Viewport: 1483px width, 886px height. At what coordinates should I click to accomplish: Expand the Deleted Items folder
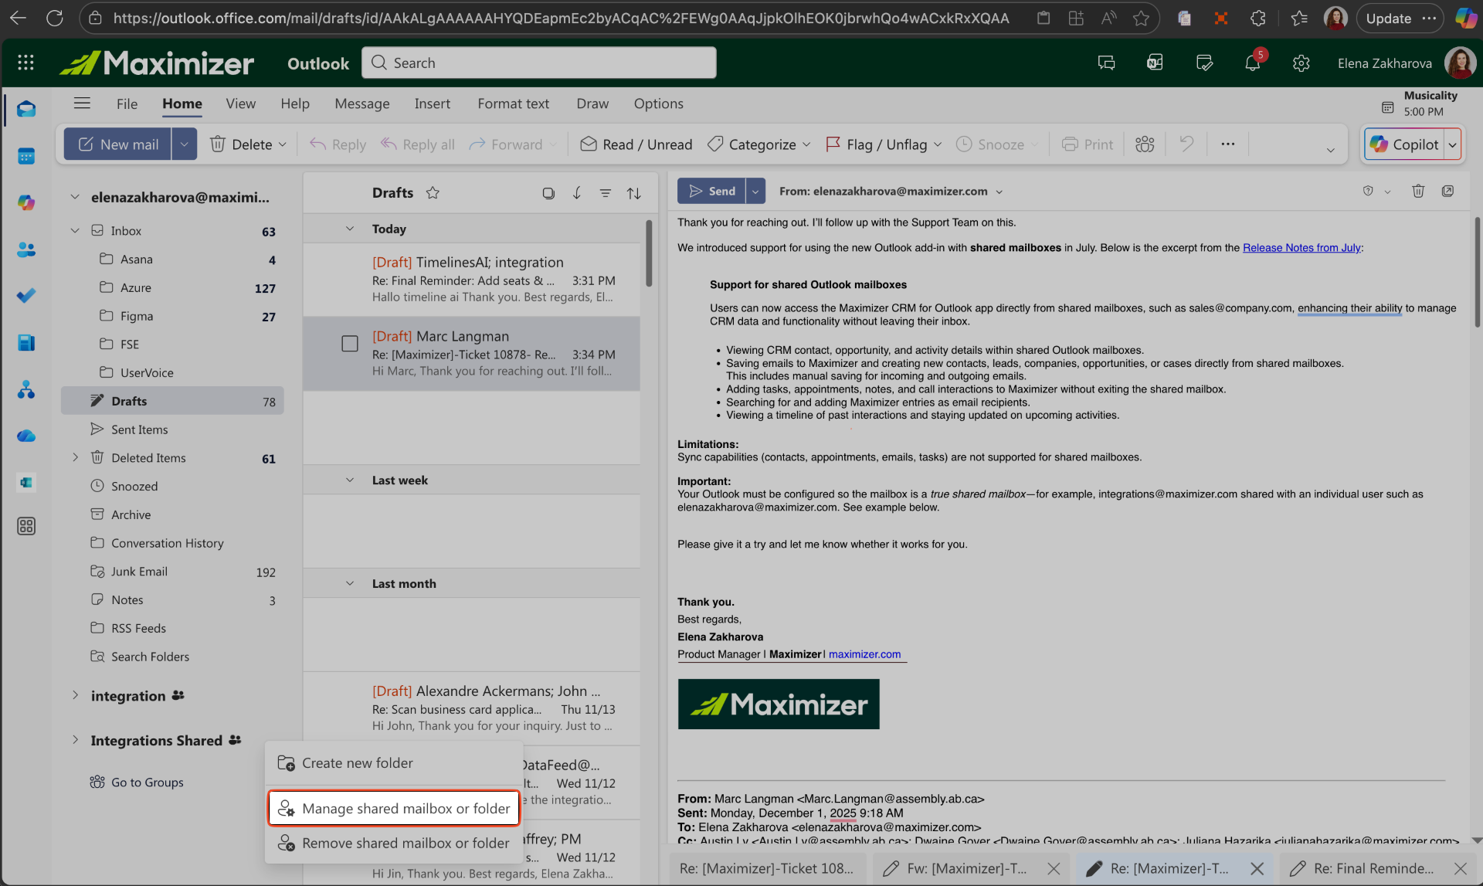[75, 457]
